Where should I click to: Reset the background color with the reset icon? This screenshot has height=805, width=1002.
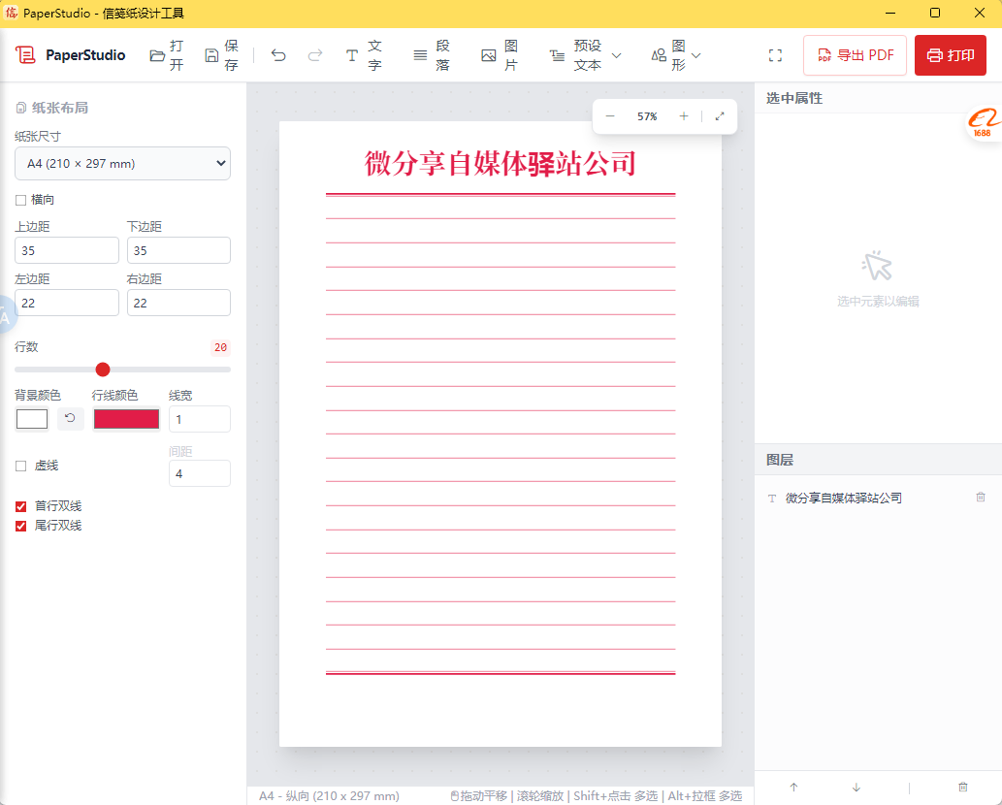(x=70, y=418)
